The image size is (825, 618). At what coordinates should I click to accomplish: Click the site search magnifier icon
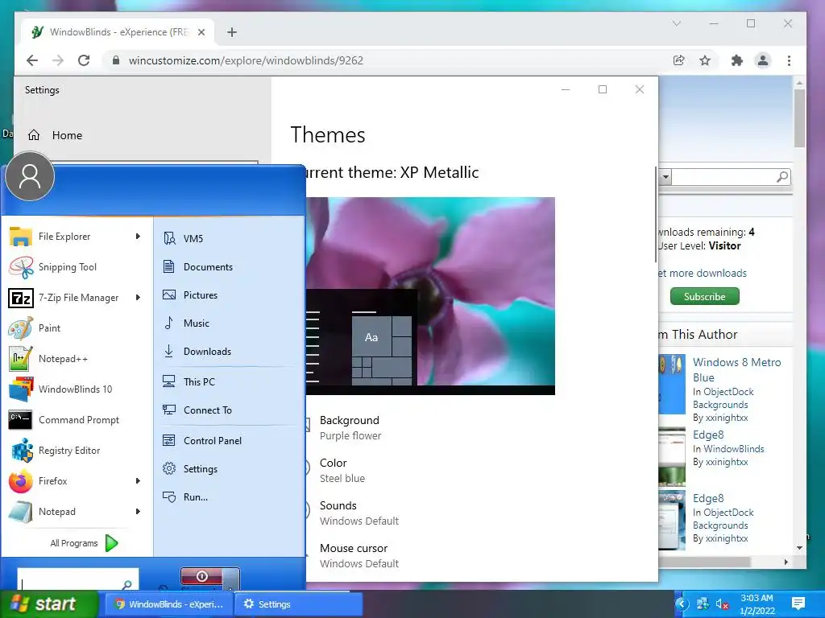coord(782,177)
